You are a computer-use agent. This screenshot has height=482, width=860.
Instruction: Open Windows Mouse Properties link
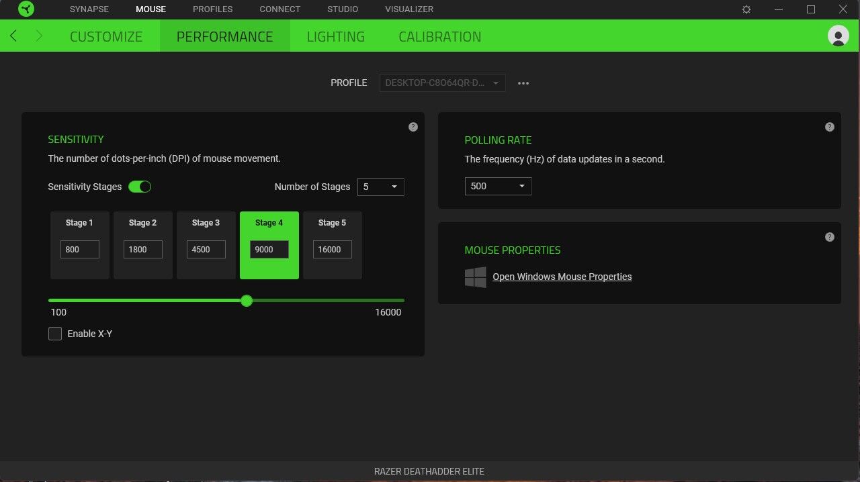[x=562, y=277]
